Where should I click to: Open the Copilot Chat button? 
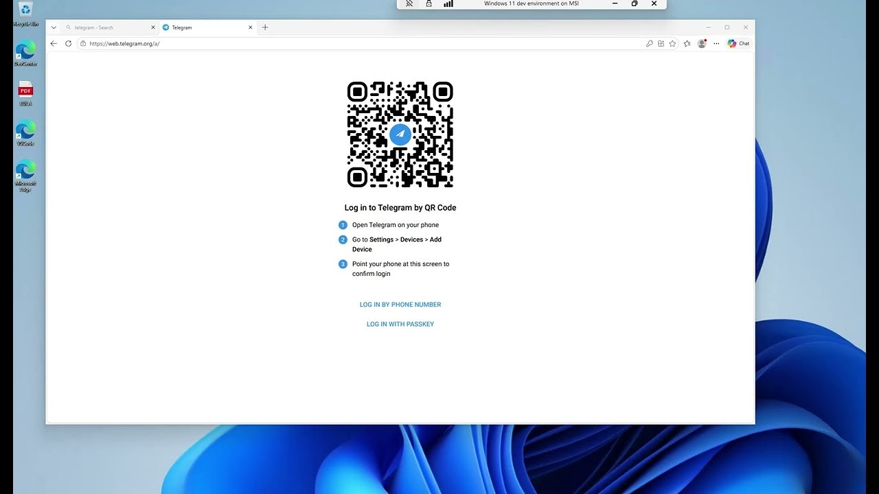tap(738, 43)
